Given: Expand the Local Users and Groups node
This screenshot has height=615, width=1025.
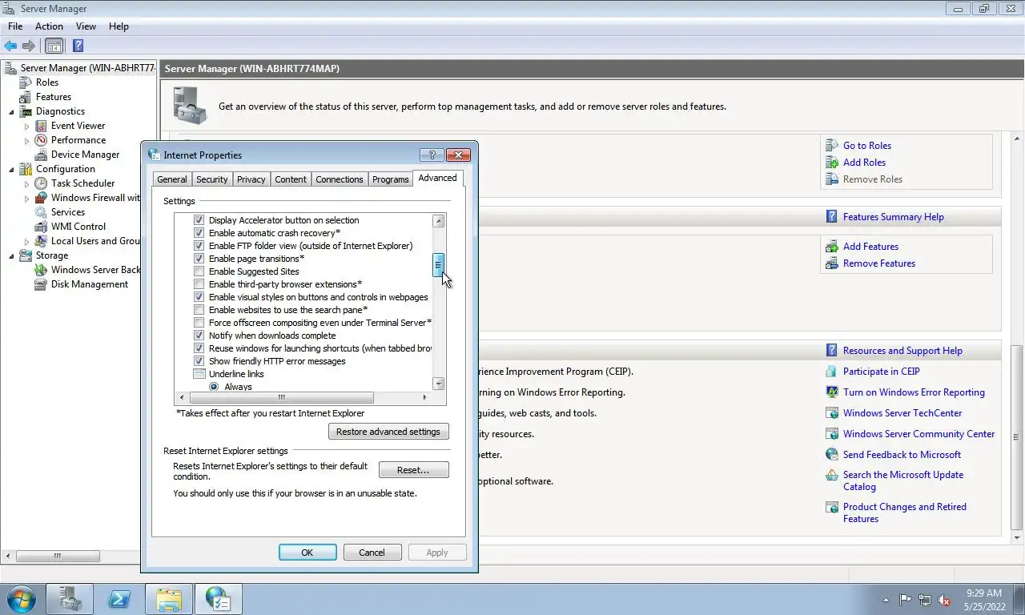Looking at the screenshot, I should pos(26,241).
